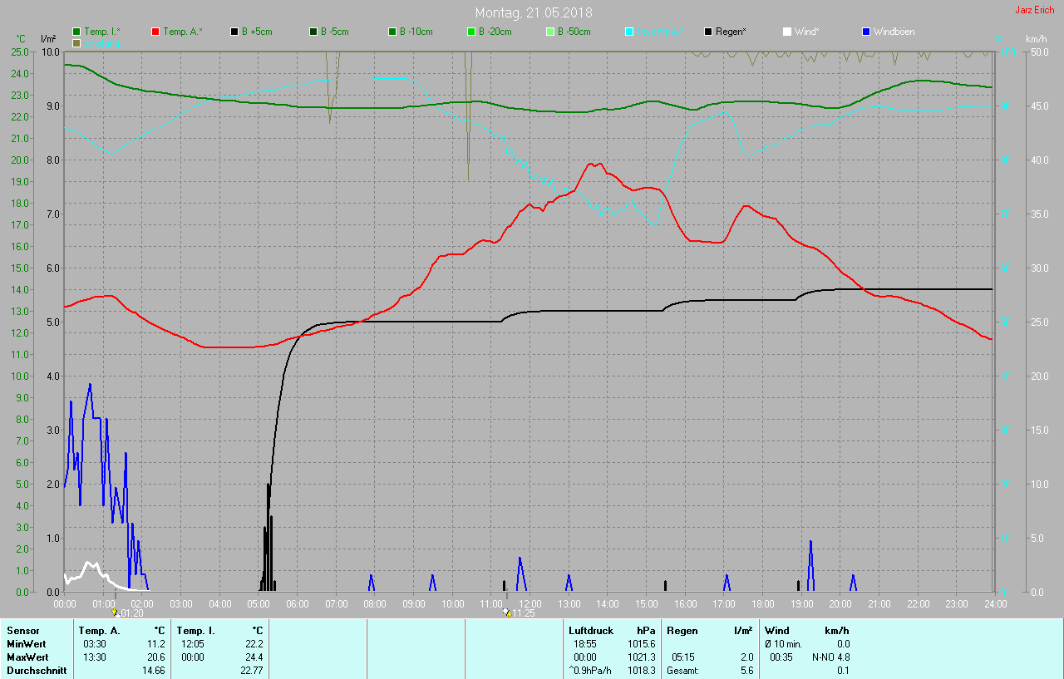The image size is (1064, 679).
Task: Click the 'Temp. A.' column header in table
Action: (x=100, y=631)
